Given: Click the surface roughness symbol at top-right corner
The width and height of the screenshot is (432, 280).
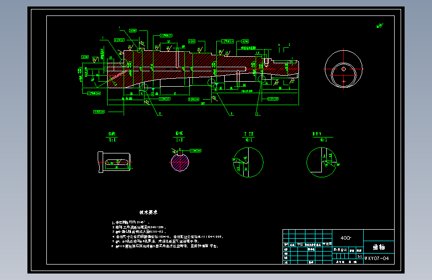Looking at the screenshot, I should click(380, 26).
